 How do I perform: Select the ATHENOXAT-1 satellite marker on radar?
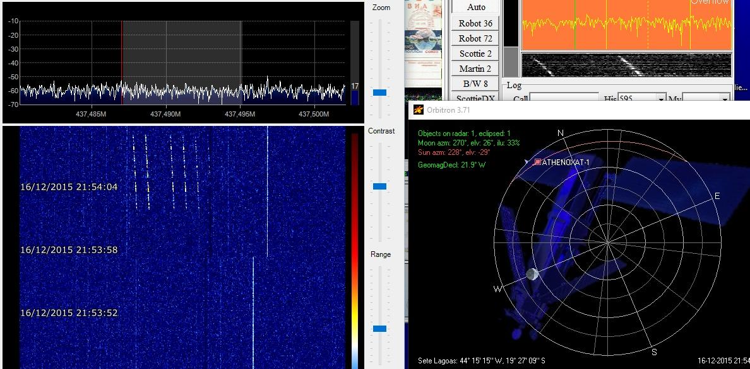click(537, 162)
